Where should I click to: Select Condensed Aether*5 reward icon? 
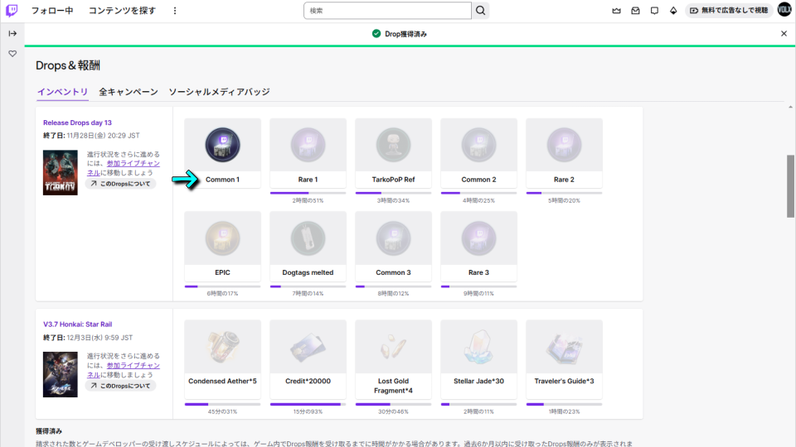pos(223,347)
